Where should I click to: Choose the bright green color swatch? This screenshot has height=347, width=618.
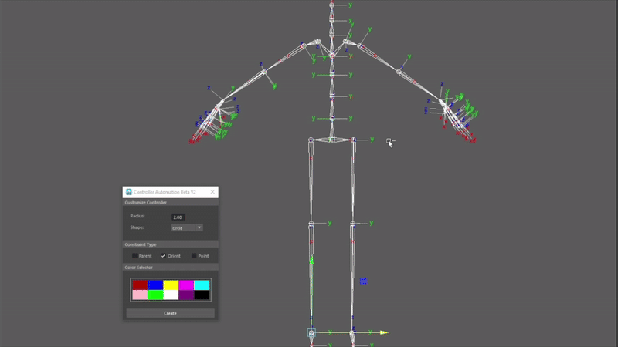click(x=154, y=295)
